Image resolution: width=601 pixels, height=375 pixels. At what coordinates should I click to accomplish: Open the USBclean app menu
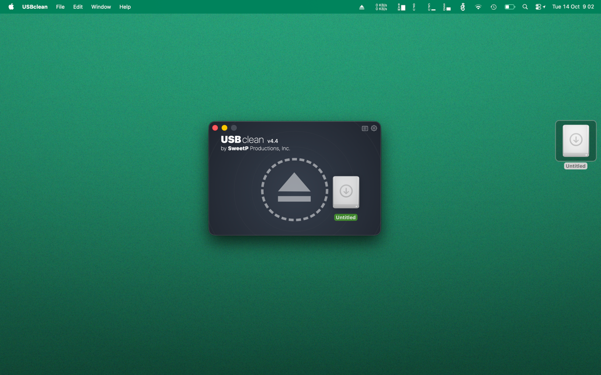tap(35, 7)
